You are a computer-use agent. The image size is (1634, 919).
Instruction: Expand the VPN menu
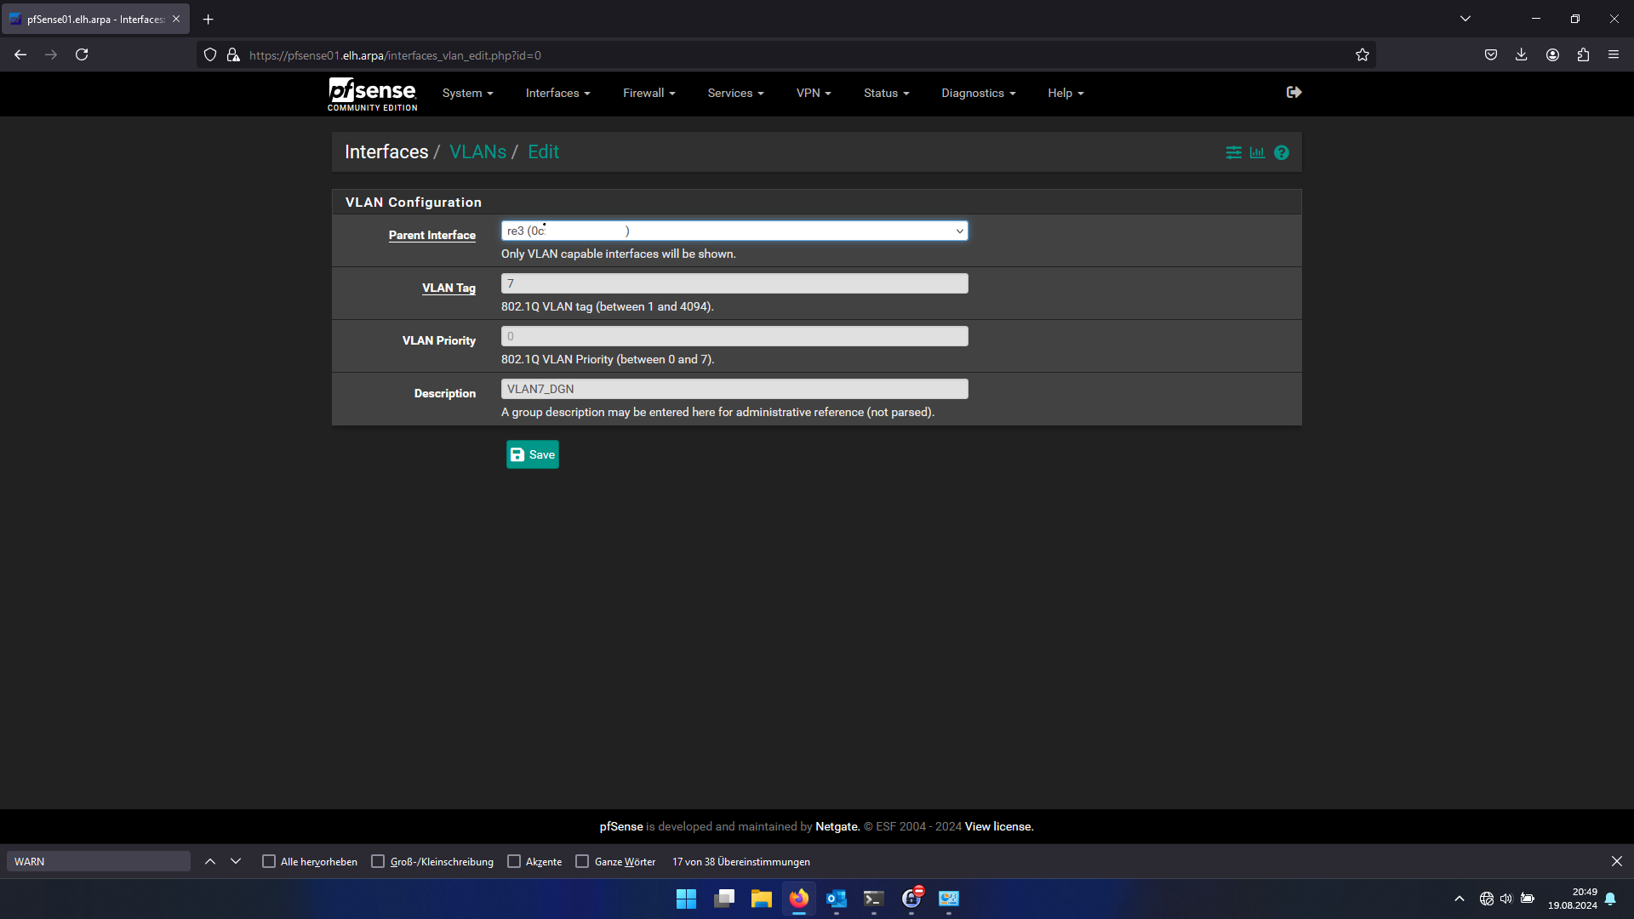click(x=814, y=93)
